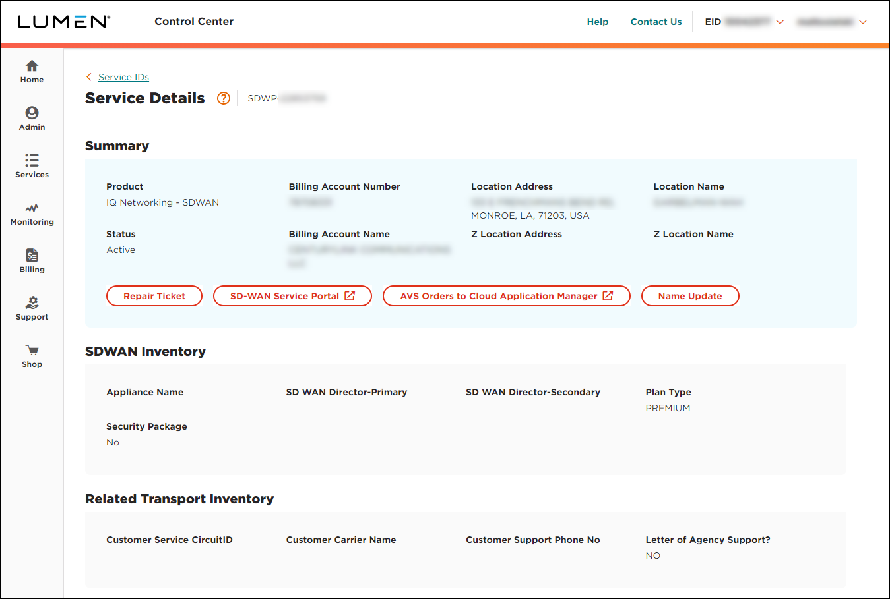Expand the user account dropdown
Screen dimensions: 890x599
(863, 22)
